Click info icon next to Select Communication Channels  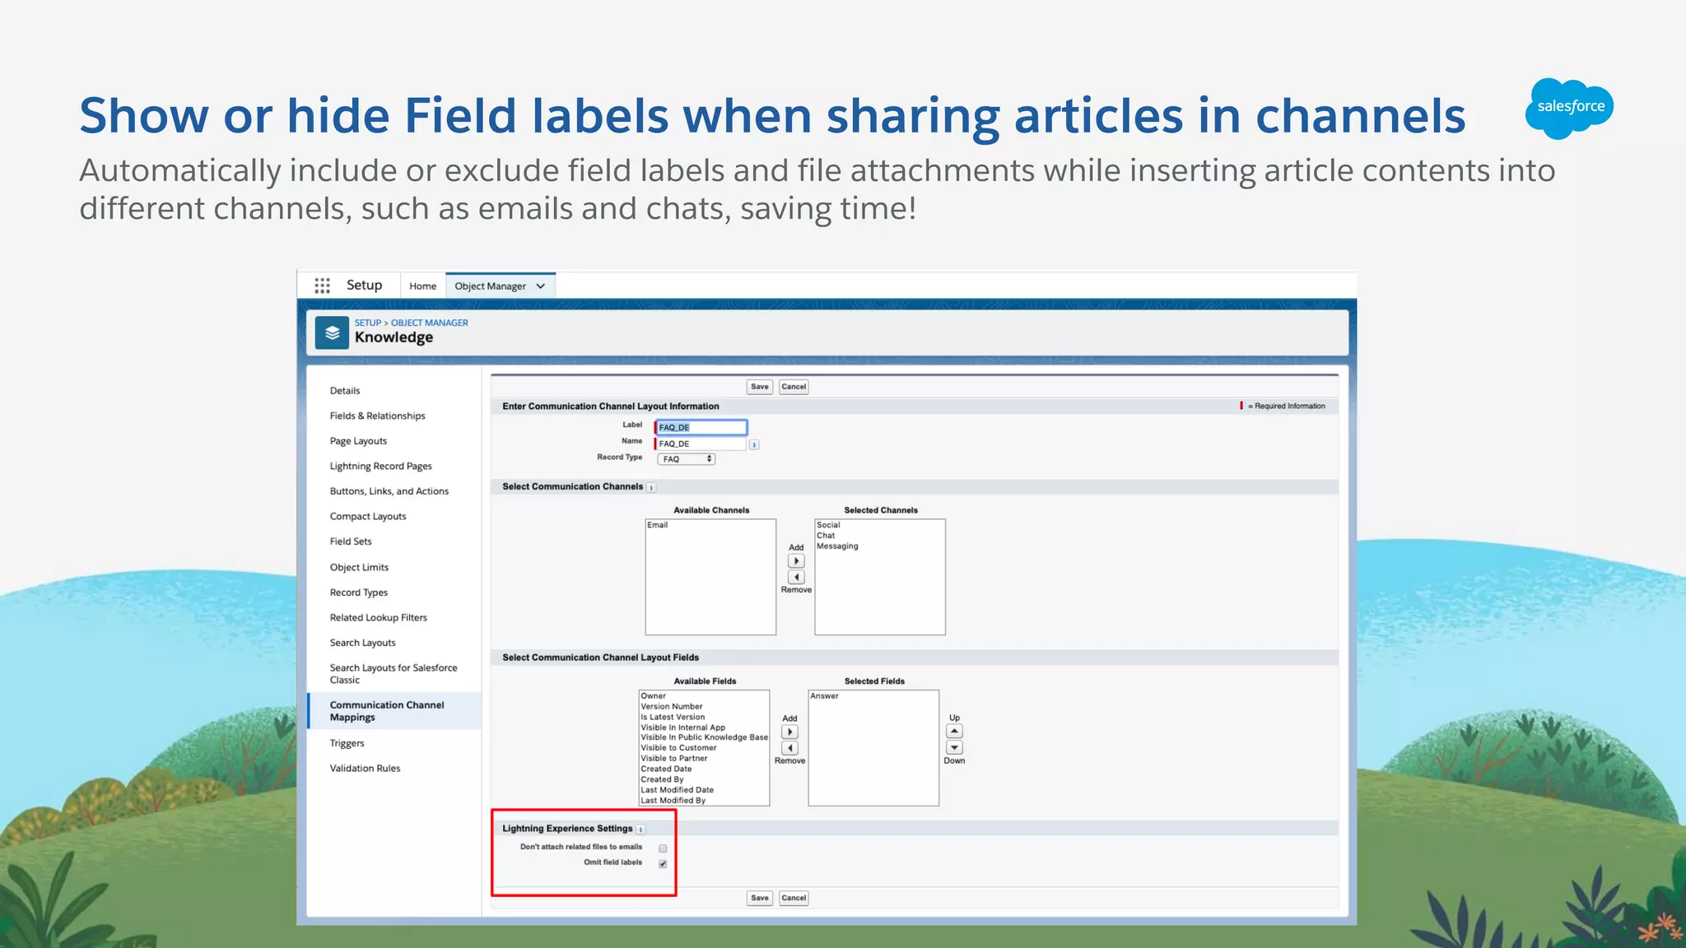pos(651,487)
